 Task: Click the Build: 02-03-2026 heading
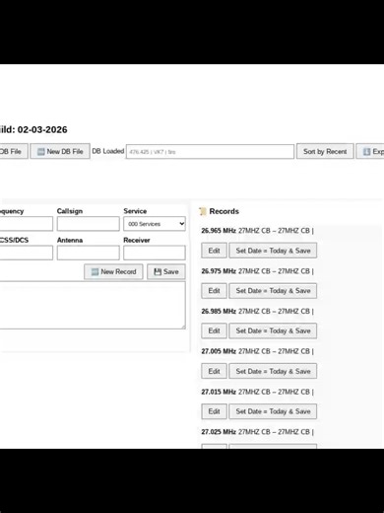(33, 129)
